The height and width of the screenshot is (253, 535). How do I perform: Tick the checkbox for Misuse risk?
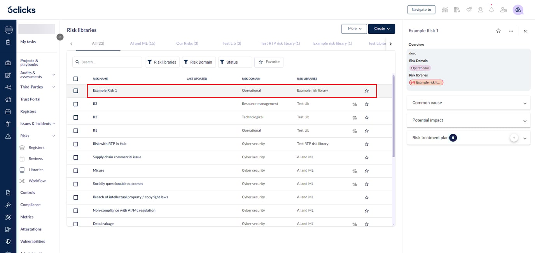pos(76,171)
